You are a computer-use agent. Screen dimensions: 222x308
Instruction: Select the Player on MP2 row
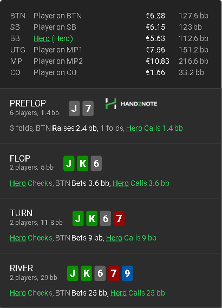(x=109, y=61)
